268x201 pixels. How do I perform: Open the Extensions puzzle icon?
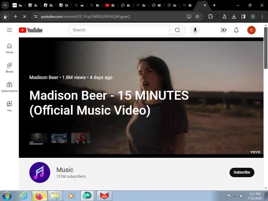click(x=211, y=16)
